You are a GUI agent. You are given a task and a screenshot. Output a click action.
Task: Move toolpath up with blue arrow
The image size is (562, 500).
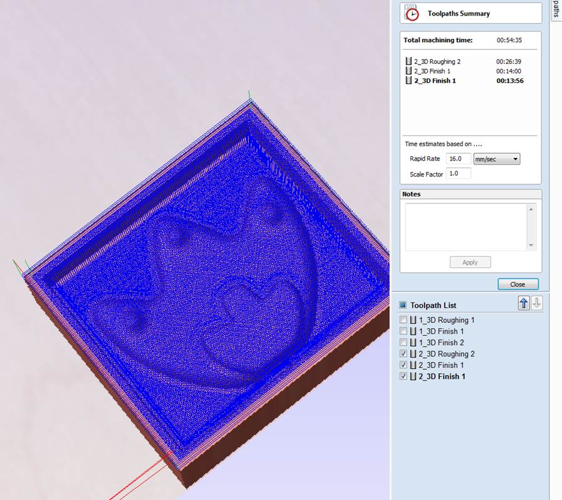click(x=524, y=303)
